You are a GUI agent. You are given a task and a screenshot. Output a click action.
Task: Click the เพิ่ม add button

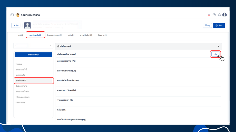pos(216,54)
